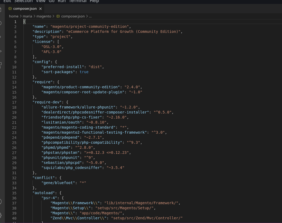Click the "sort-packages" key

pyautogui.click(x=58, y=72)
